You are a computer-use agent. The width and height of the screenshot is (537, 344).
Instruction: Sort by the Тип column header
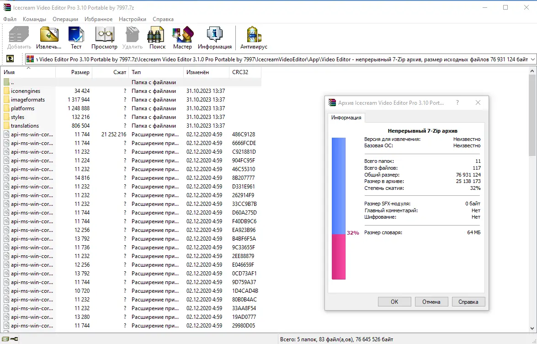[156, 72]
